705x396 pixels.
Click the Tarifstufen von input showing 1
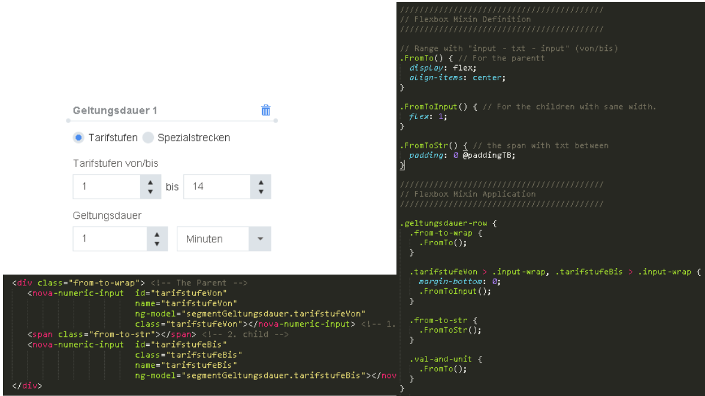pyautogui.click(x=107, y=186)
